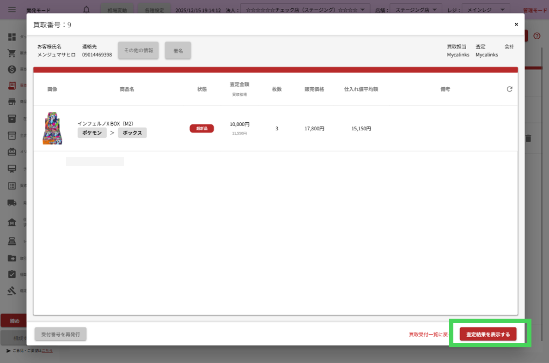549x363 pixels.
Task: Close the 買取番号 dialog with X
Action: tap(516, 24)
